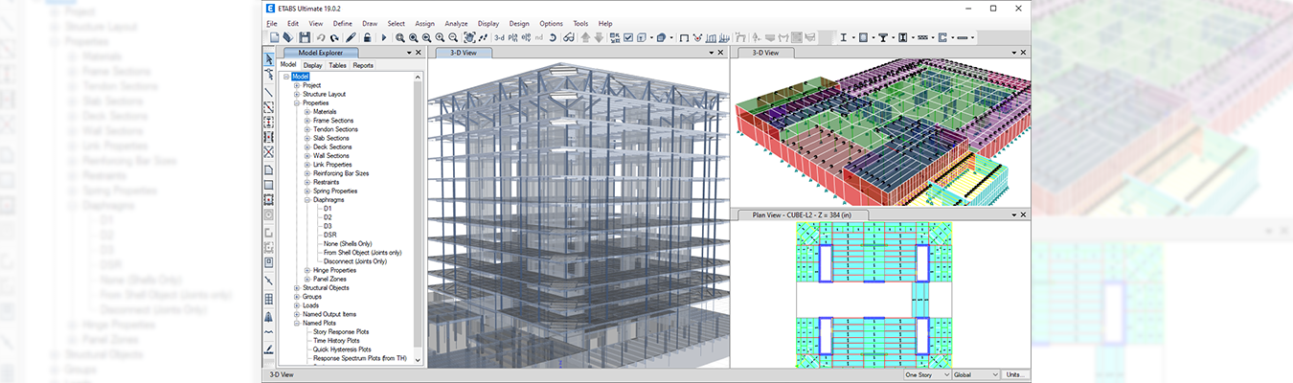Toggle the I-beam section tool
This screenshot has height=383, width=1293.
click(x=844, y=37)
